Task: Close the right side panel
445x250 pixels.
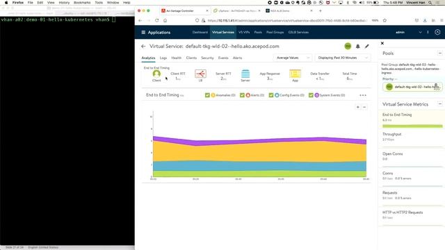Action: pyautogui.click(x=382, y=43)
